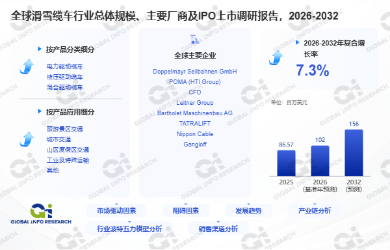The image size is (390, 250).
Task: Click the 156 value label
Action: coord(354,124)
